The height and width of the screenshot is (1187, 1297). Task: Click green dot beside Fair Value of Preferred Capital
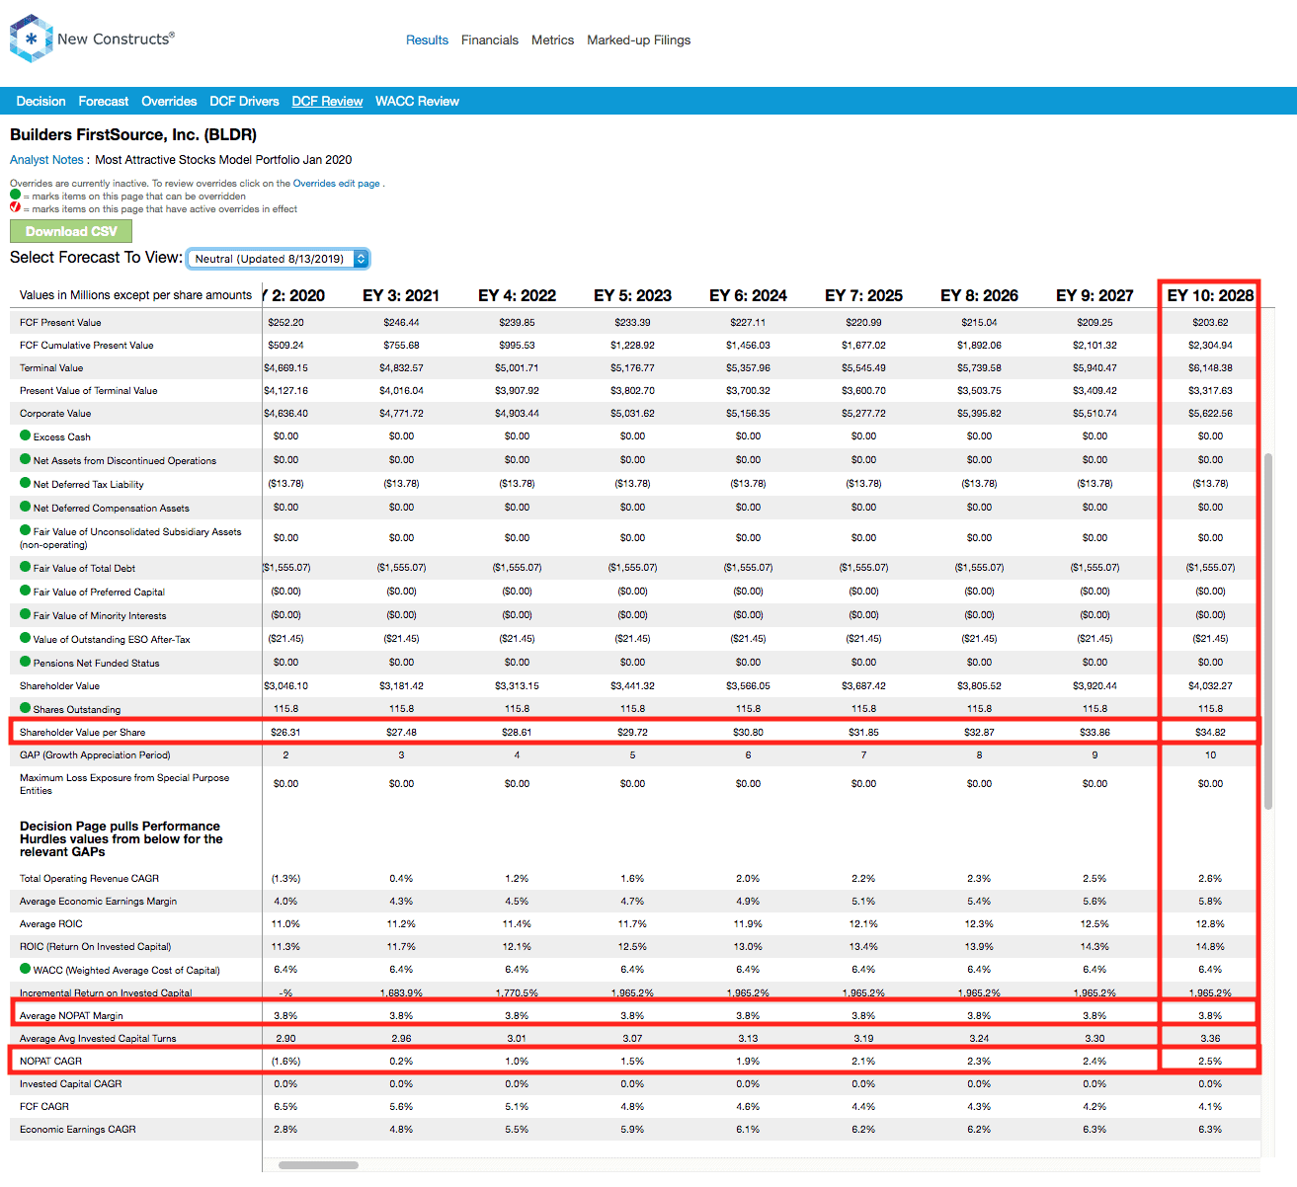(x=26, y=591)
